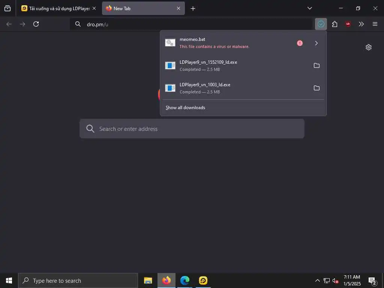Reload the current page
Screen dimensions: 384x288
point(36,24)
